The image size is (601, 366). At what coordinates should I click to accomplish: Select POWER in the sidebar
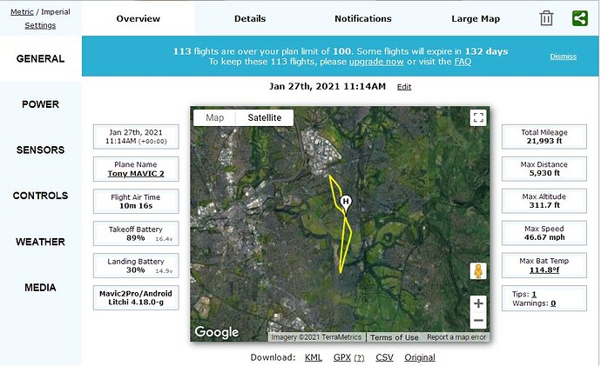pyautogui.click(x=40, y=104)
